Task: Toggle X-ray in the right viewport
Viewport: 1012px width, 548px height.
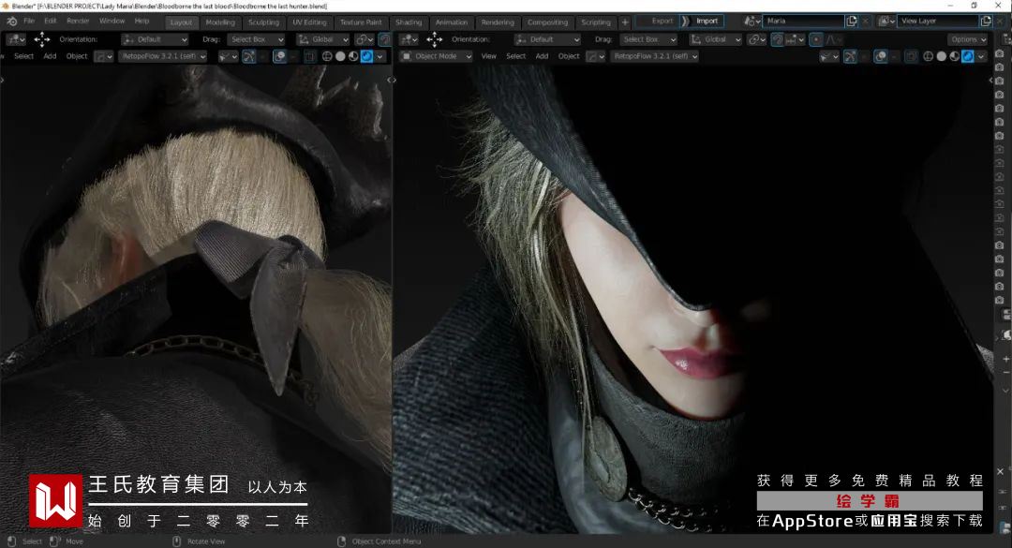Action: click(911, 56)
